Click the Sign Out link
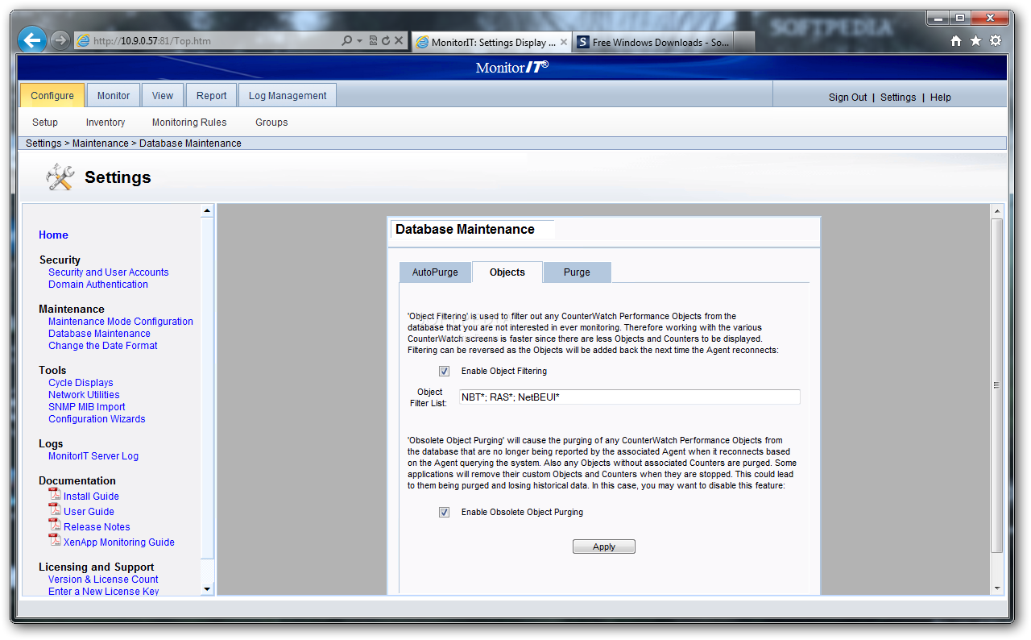 848,98
